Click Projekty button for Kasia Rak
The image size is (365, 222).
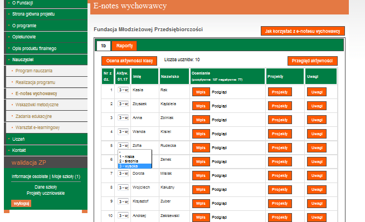[280, 92]
